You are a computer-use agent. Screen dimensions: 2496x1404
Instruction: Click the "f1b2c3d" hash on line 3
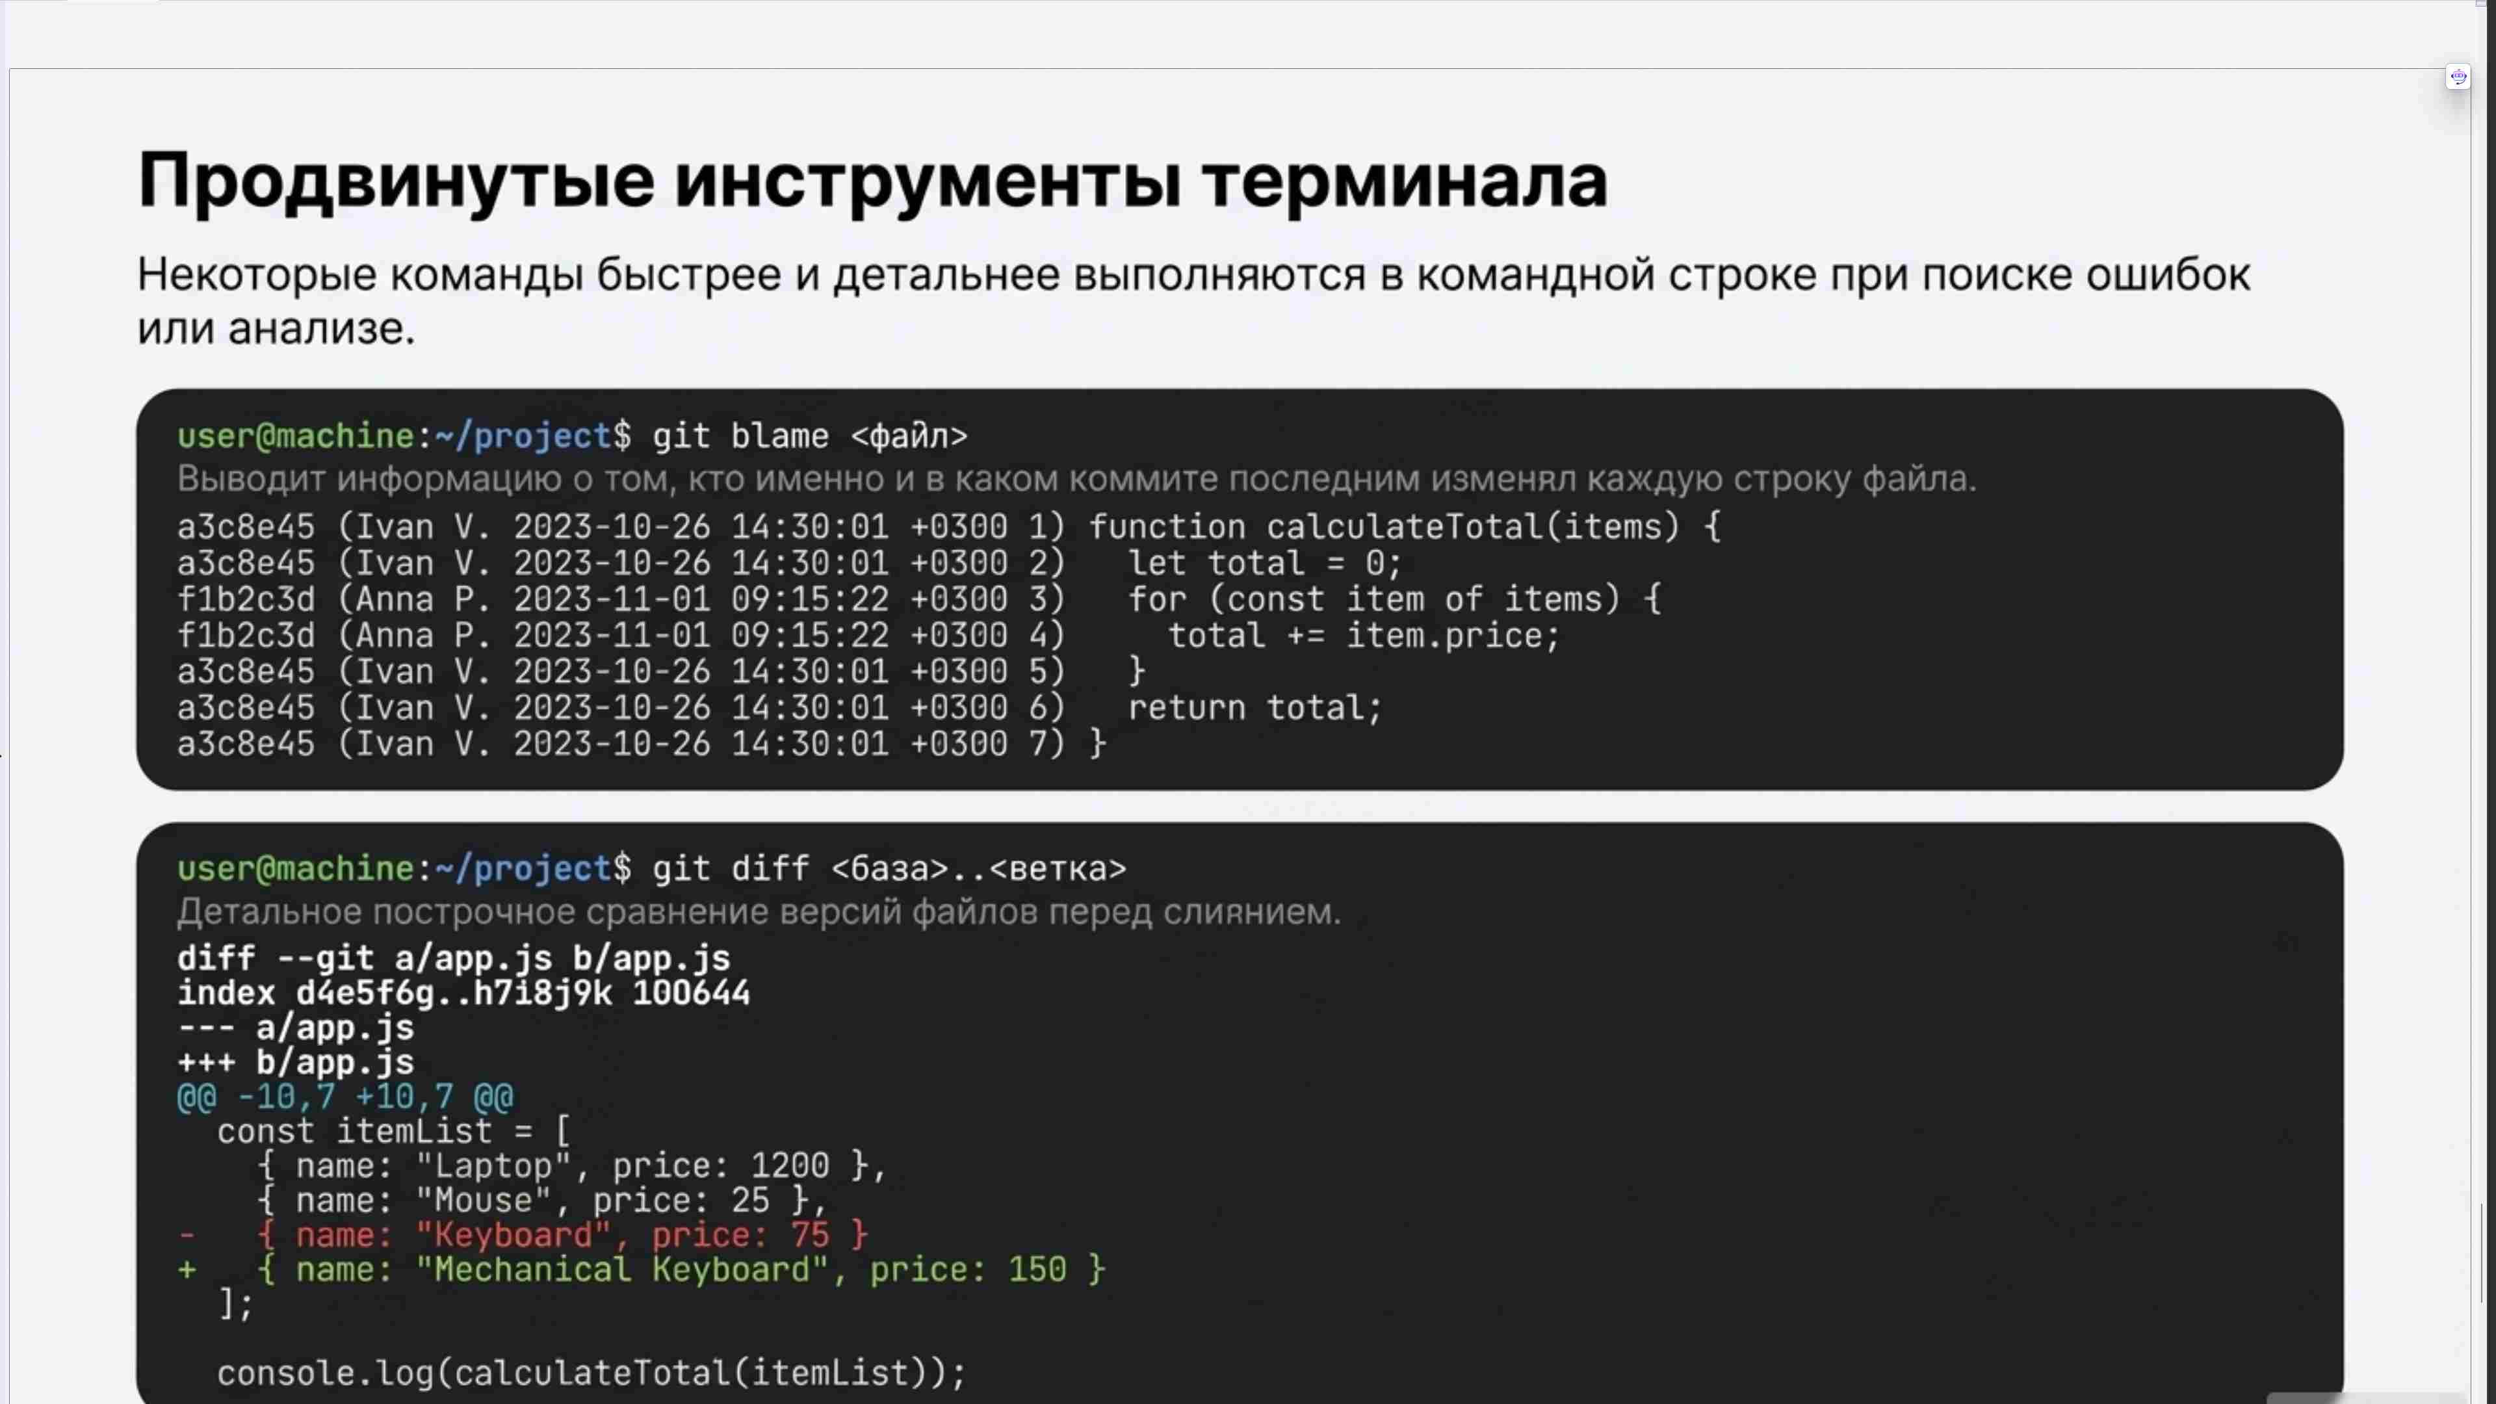click(x=246, y=599)
